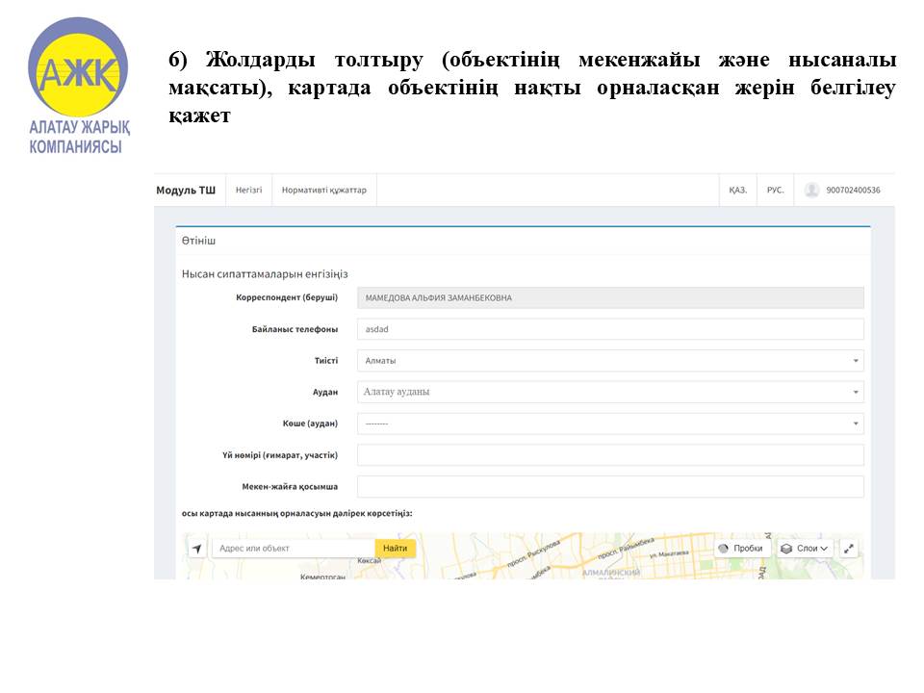The height and width of the screenshot is (693, 924).
Task: Click the Мекен-жайға қосымша input field
Action: coord(609,486)
